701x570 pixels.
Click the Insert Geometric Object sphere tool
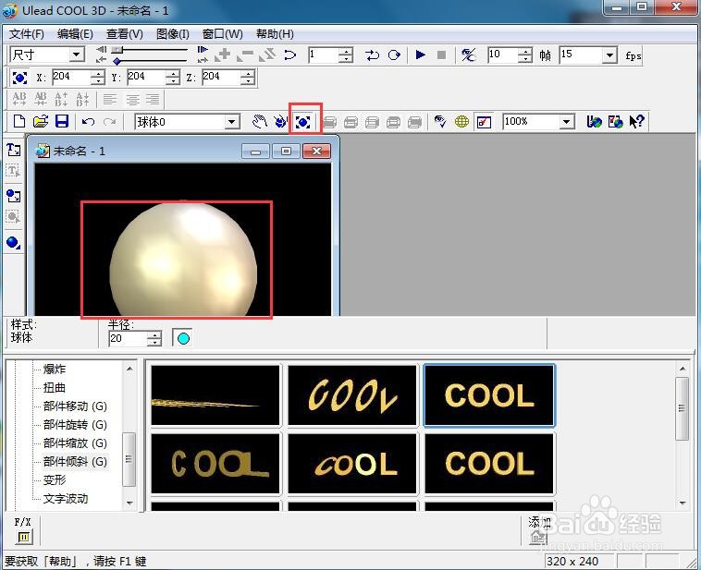pyautogui.click(x=14, y=243)
